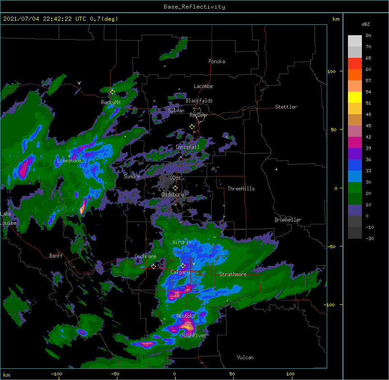Click the 45 value in dBZ legend
The width and height of the screenshot is (389, 380).
click(368, 126)
